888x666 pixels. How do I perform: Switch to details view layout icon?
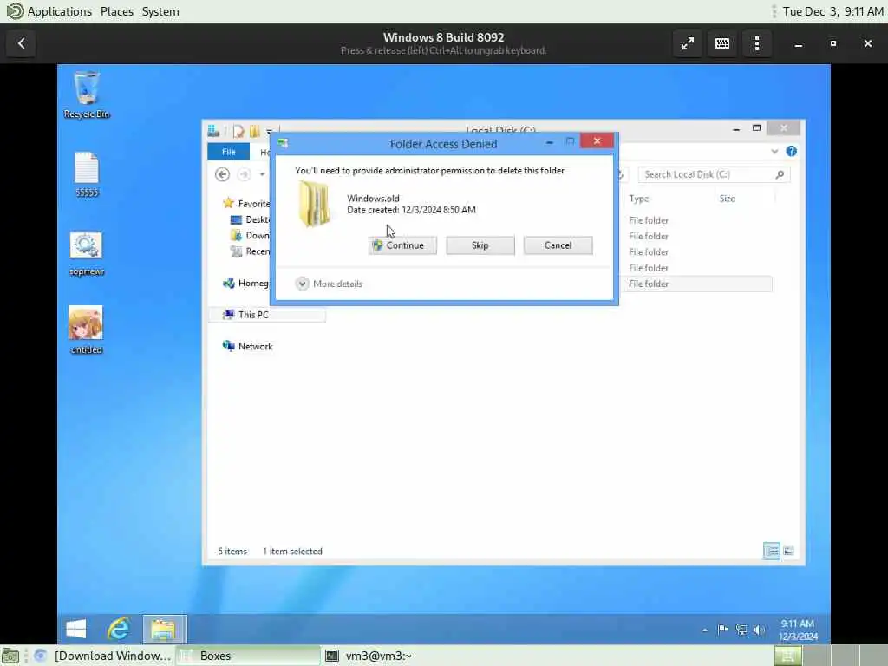pyautogui.click(x=771, y=551)
